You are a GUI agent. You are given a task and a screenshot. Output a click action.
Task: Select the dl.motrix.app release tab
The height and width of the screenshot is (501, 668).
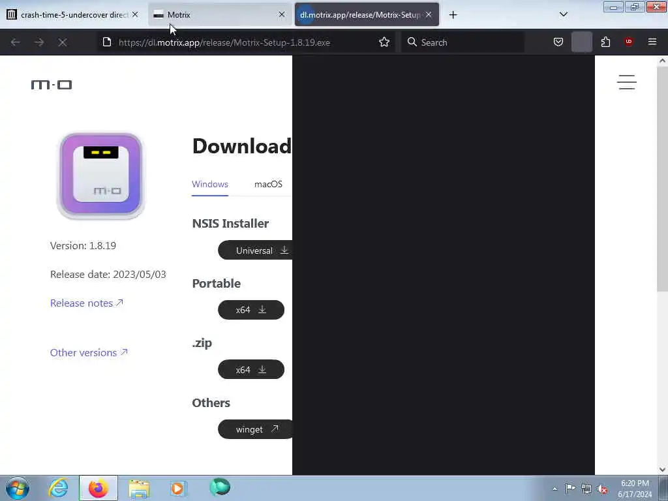tap(367, 14)
